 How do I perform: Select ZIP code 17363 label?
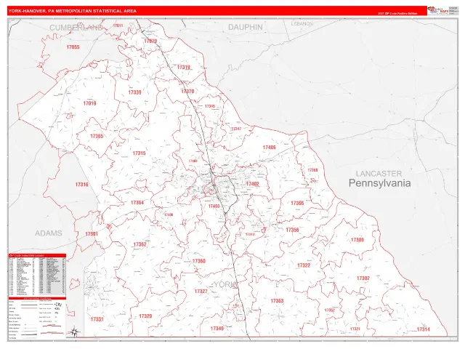click(278, 301)
